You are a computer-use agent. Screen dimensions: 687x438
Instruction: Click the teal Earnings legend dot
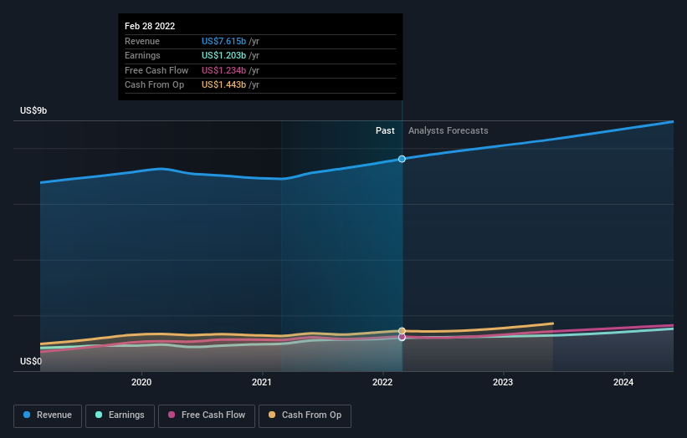point(99,415)
